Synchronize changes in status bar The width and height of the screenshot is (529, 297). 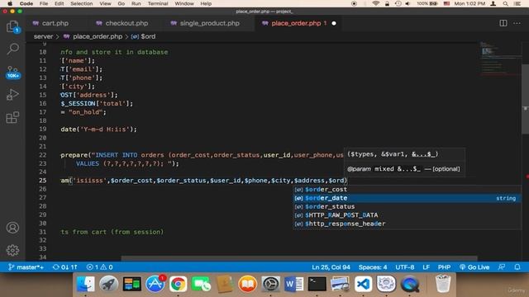coord(65,267)
